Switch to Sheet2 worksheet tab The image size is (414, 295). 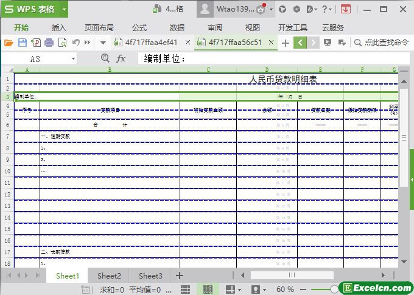tap(109, 276)
